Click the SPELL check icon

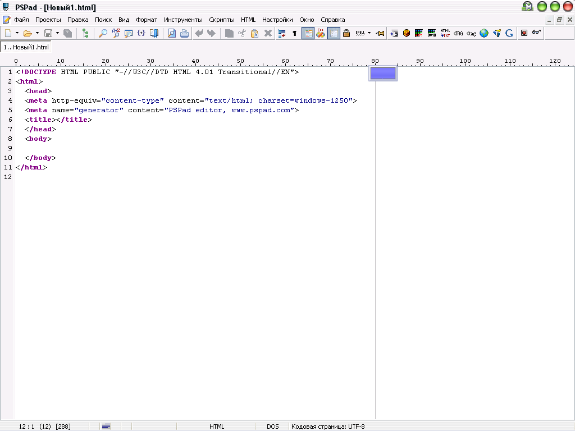point(360,33)
